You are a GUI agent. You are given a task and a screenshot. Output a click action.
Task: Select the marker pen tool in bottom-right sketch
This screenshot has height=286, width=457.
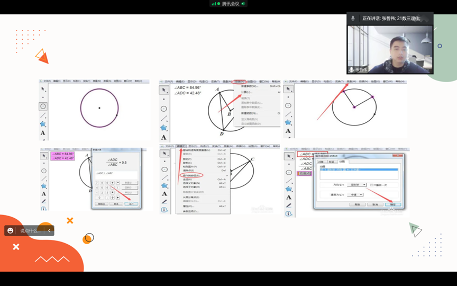click(x=288, y=205)
